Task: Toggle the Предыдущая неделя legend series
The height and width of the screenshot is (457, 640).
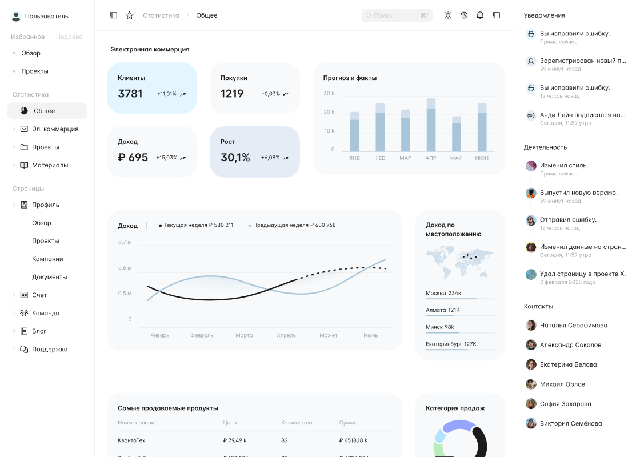Action: coord(292,225)
